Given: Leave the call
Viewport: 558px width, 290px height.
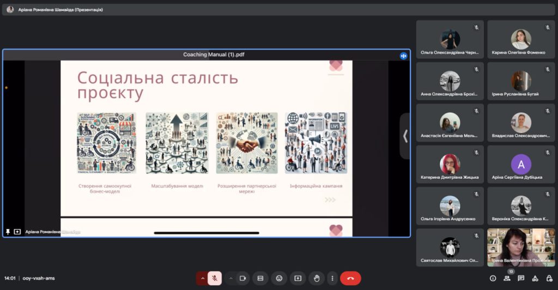Looking at the screenshot, I should pos(350,278).
